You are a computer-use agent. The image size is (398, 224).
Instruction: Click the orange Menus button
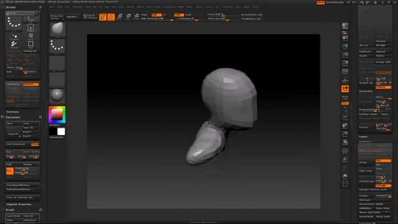pos(321,2)
